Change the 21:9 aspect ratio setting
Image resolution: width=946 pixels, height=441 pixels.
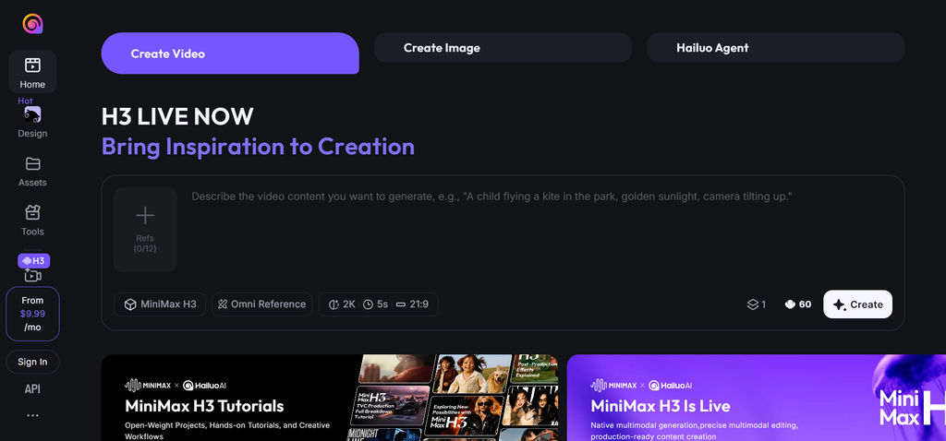click(413, 304)
